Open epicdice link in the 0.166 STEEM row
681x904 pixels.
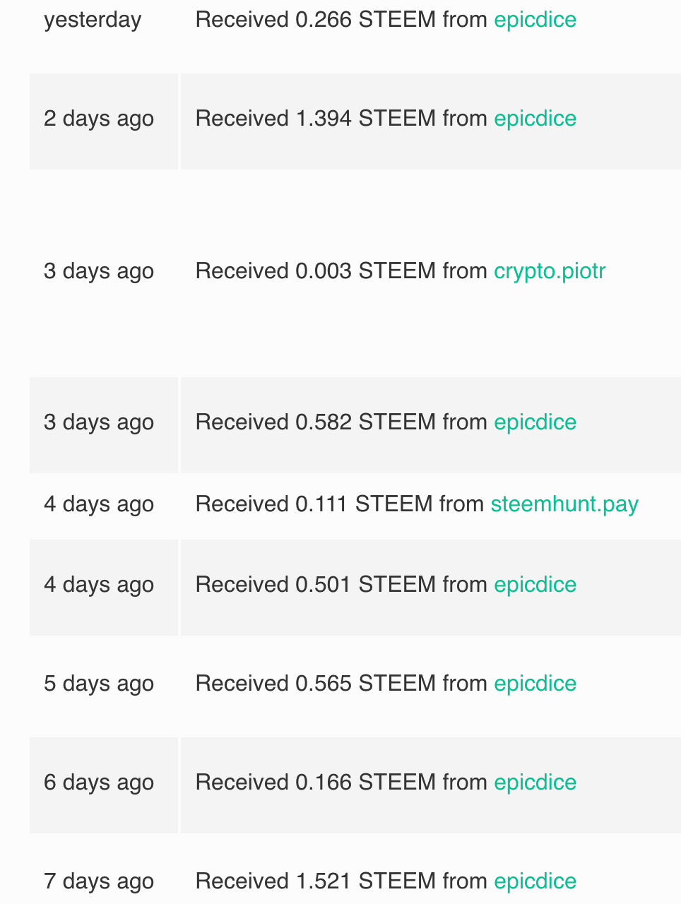coord(535,783)
